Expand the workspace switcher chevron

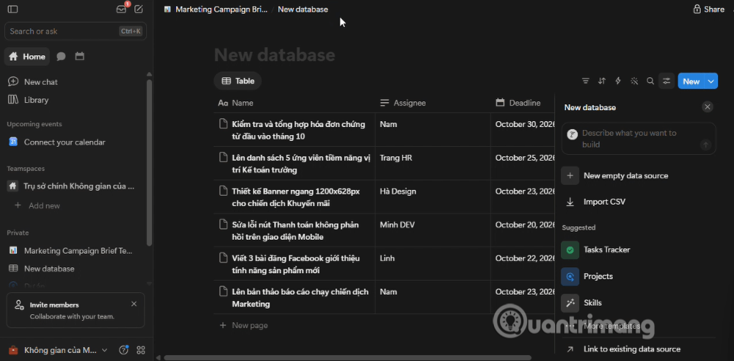pyautogui.click(x=105, y=350)
